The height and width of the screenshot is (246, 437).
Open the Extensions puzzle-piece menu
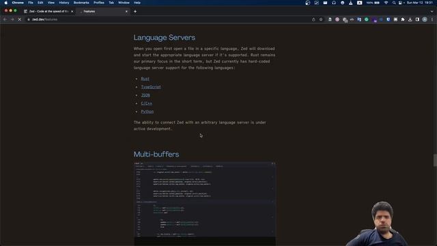click(x=403, y=20)
